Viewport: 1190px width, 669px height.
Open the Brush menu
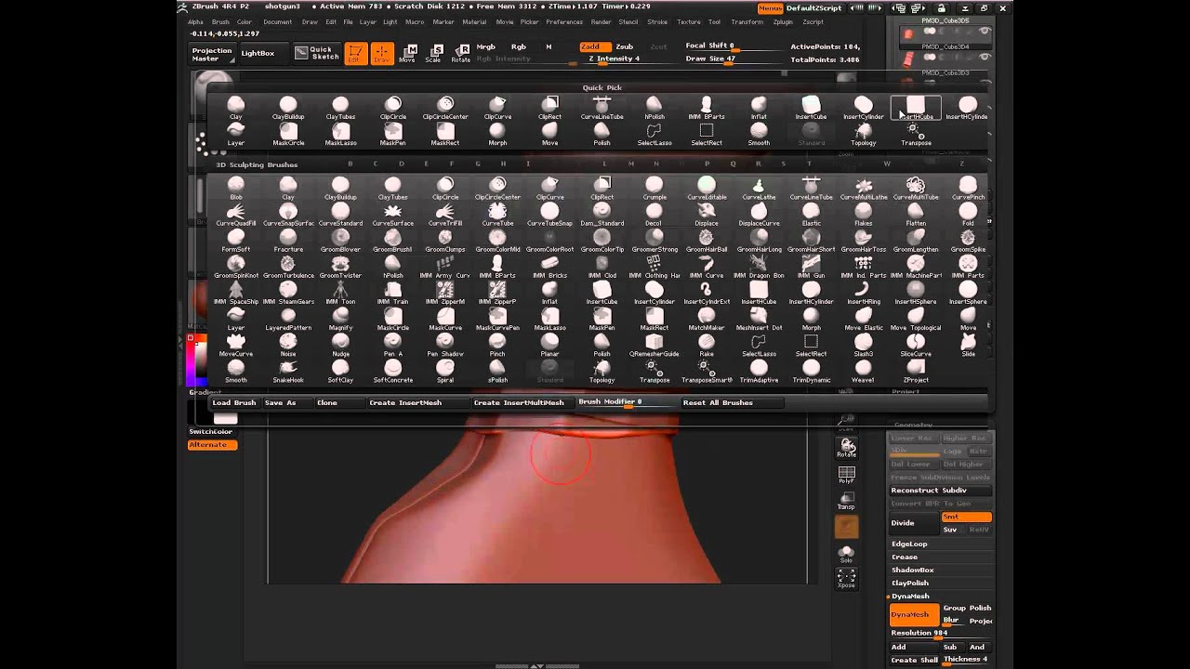click(220, 21)
